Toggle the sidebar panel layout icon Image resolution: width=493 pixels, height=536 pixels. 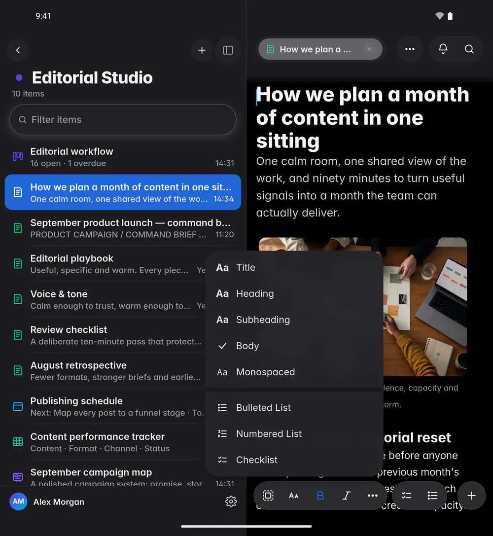click(x=228, y=50)
